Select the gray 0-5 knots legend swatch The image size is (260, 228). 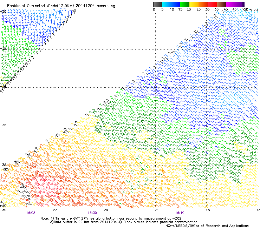pyautogui.click(x=157, y=4)
